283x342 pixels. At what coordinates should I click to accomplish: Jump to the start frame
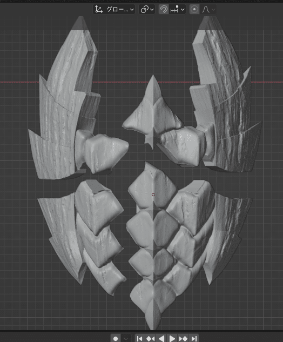pyautogui.click(x=140, y=338)
